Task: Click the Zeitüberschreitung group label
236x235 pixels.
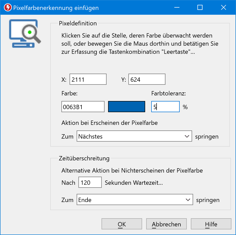Action: click(84, 159)
